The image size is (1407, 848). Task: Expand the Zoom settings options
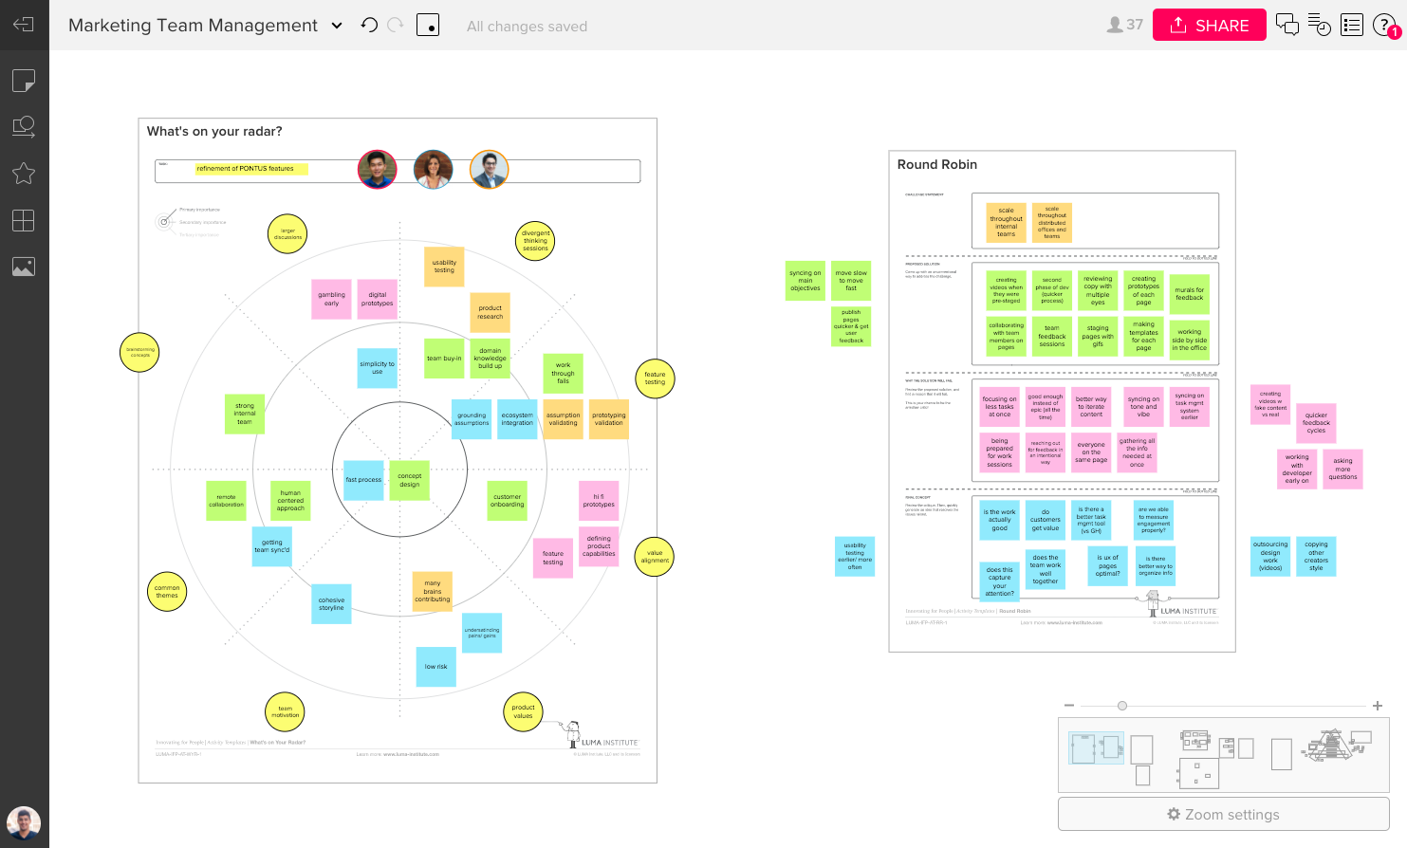1223,814
